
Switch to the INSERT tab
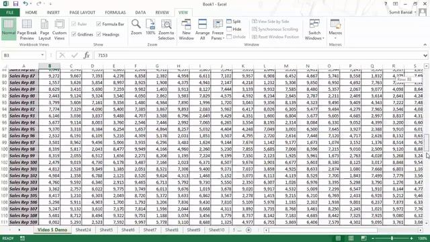(53, 12)
